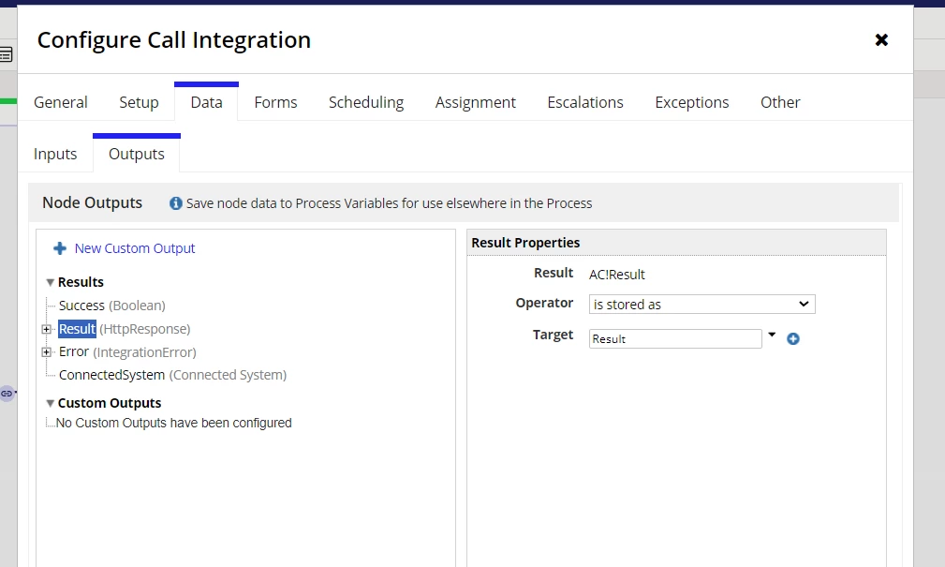
Task: Click 'No Custom Outputs have been configured' text
Action: click(x=173, y=423)
